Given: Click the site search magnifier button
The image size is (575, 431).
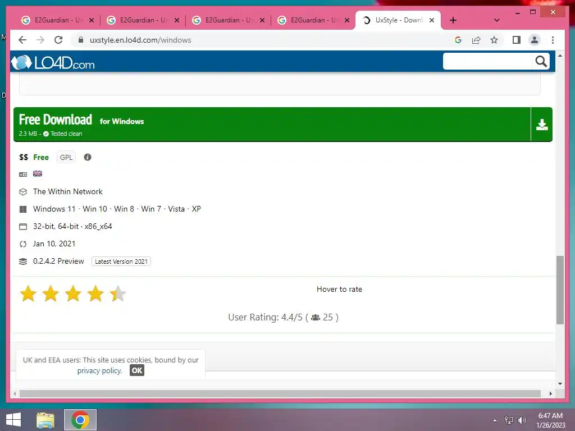Looking at the screenshot, I should [541, 61].
